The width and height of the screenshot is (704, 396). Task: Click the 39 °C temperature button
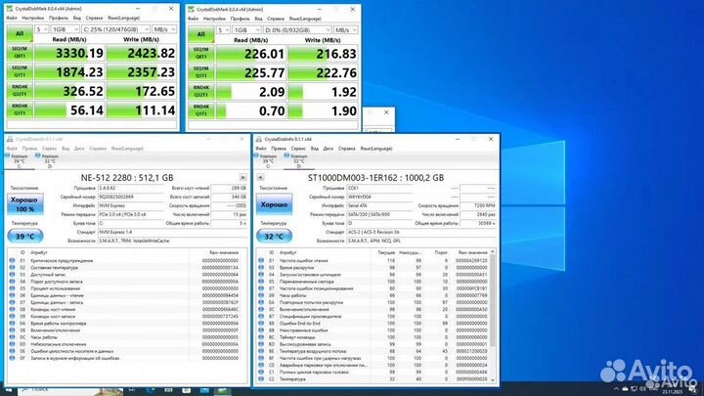click(25, 237)
